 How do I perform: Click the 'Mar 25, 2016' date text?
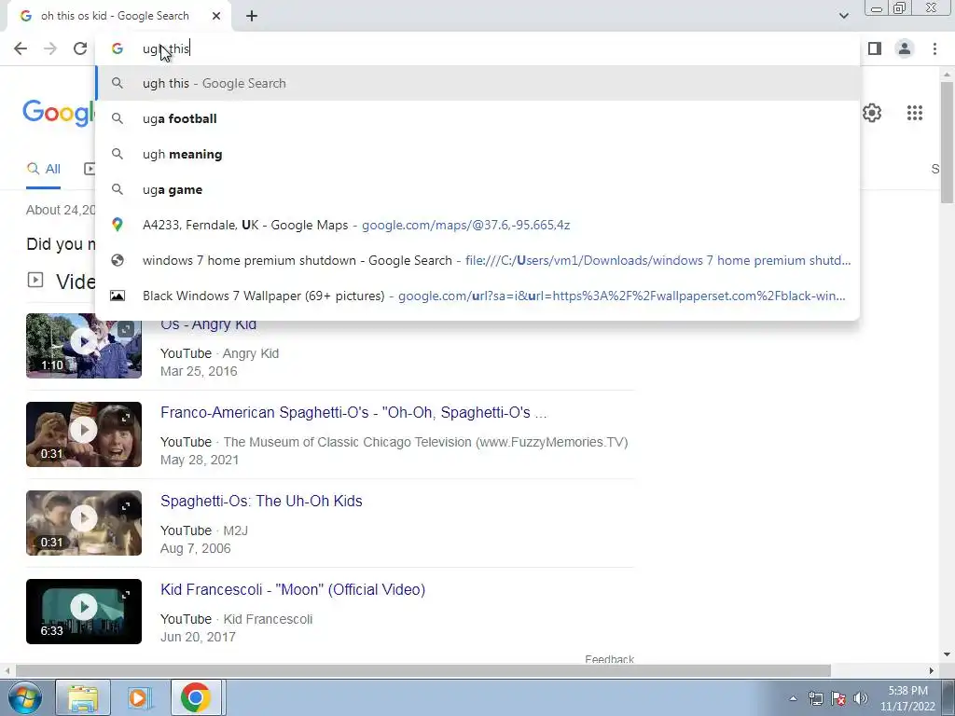(199, 371)
